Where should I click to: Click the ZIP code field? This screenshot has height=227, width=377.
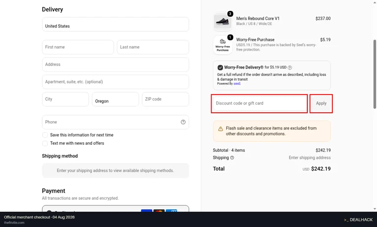pos(165,99)
